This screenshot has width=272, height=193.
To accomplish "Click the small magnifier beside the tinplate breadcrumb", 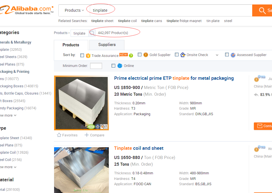I will (92, 33).
